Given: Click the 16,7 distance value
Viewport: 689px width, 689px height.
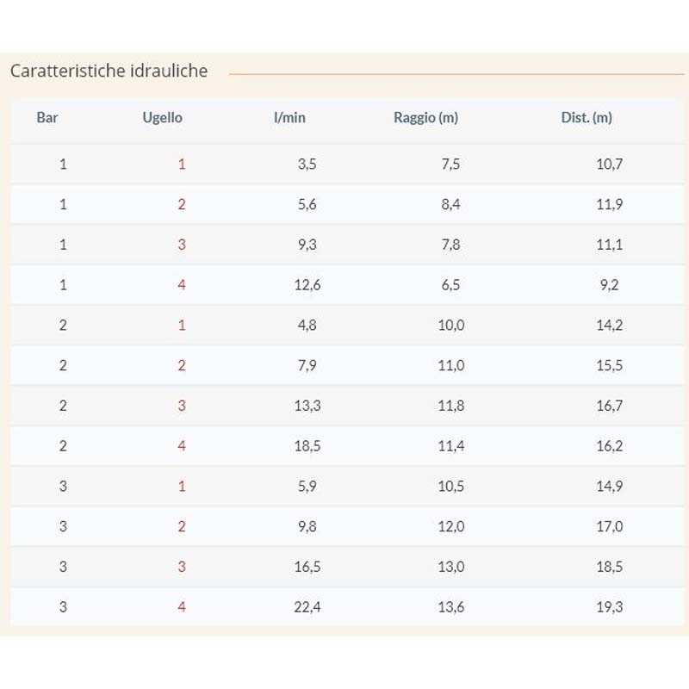Looking at the screenshot, I should click(610, 406).
